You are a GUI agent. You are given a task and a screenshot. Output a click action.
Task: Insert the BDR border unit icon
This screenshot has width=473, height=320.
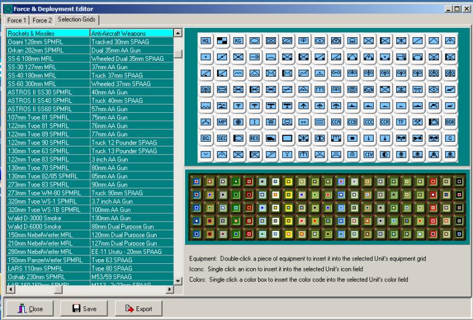click(450, 122)
